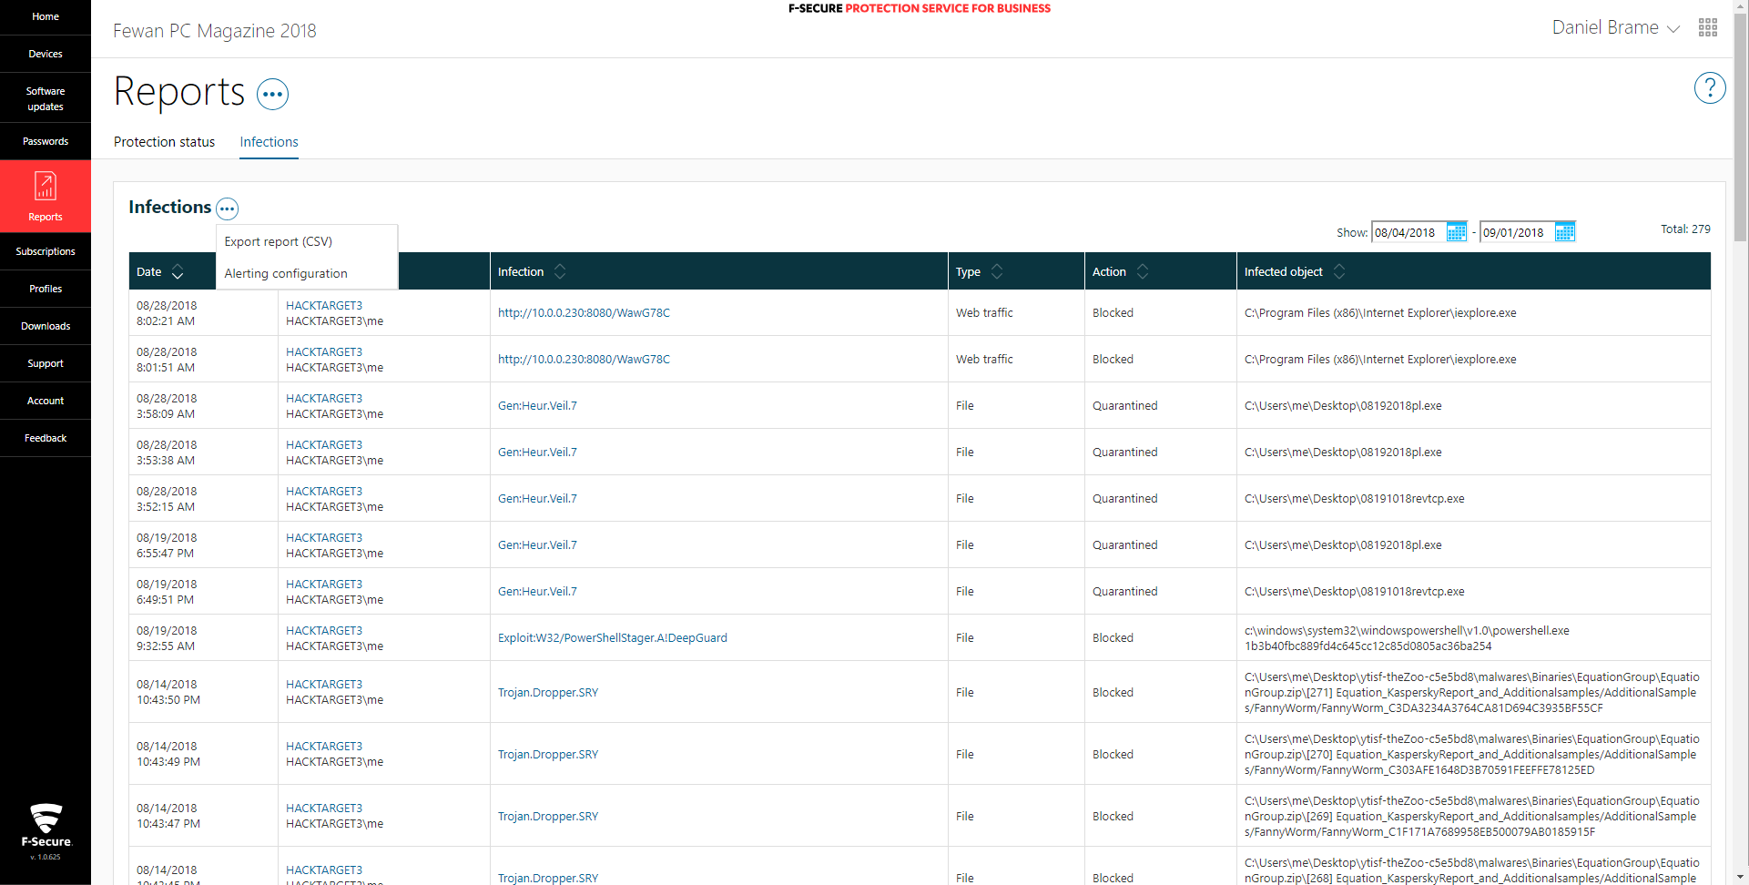This screenshot has width=1749, height=885.
Task: Open WawG78C link at 8:01:51 AM
Action: tap(584, 359)
